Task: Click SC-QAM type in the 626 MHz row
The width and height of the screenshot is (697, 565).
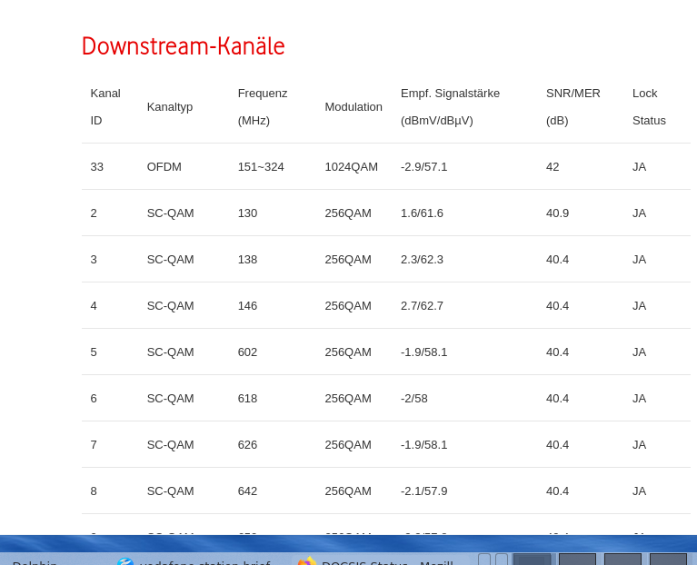Action: [170, 445]
